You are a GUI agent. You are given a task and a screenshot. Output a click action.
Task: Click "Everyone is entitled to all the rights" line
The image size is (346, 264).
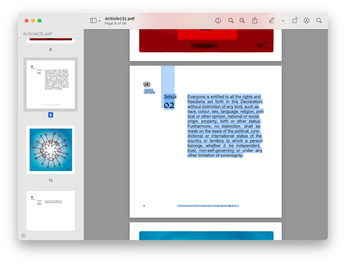[224, 97]
